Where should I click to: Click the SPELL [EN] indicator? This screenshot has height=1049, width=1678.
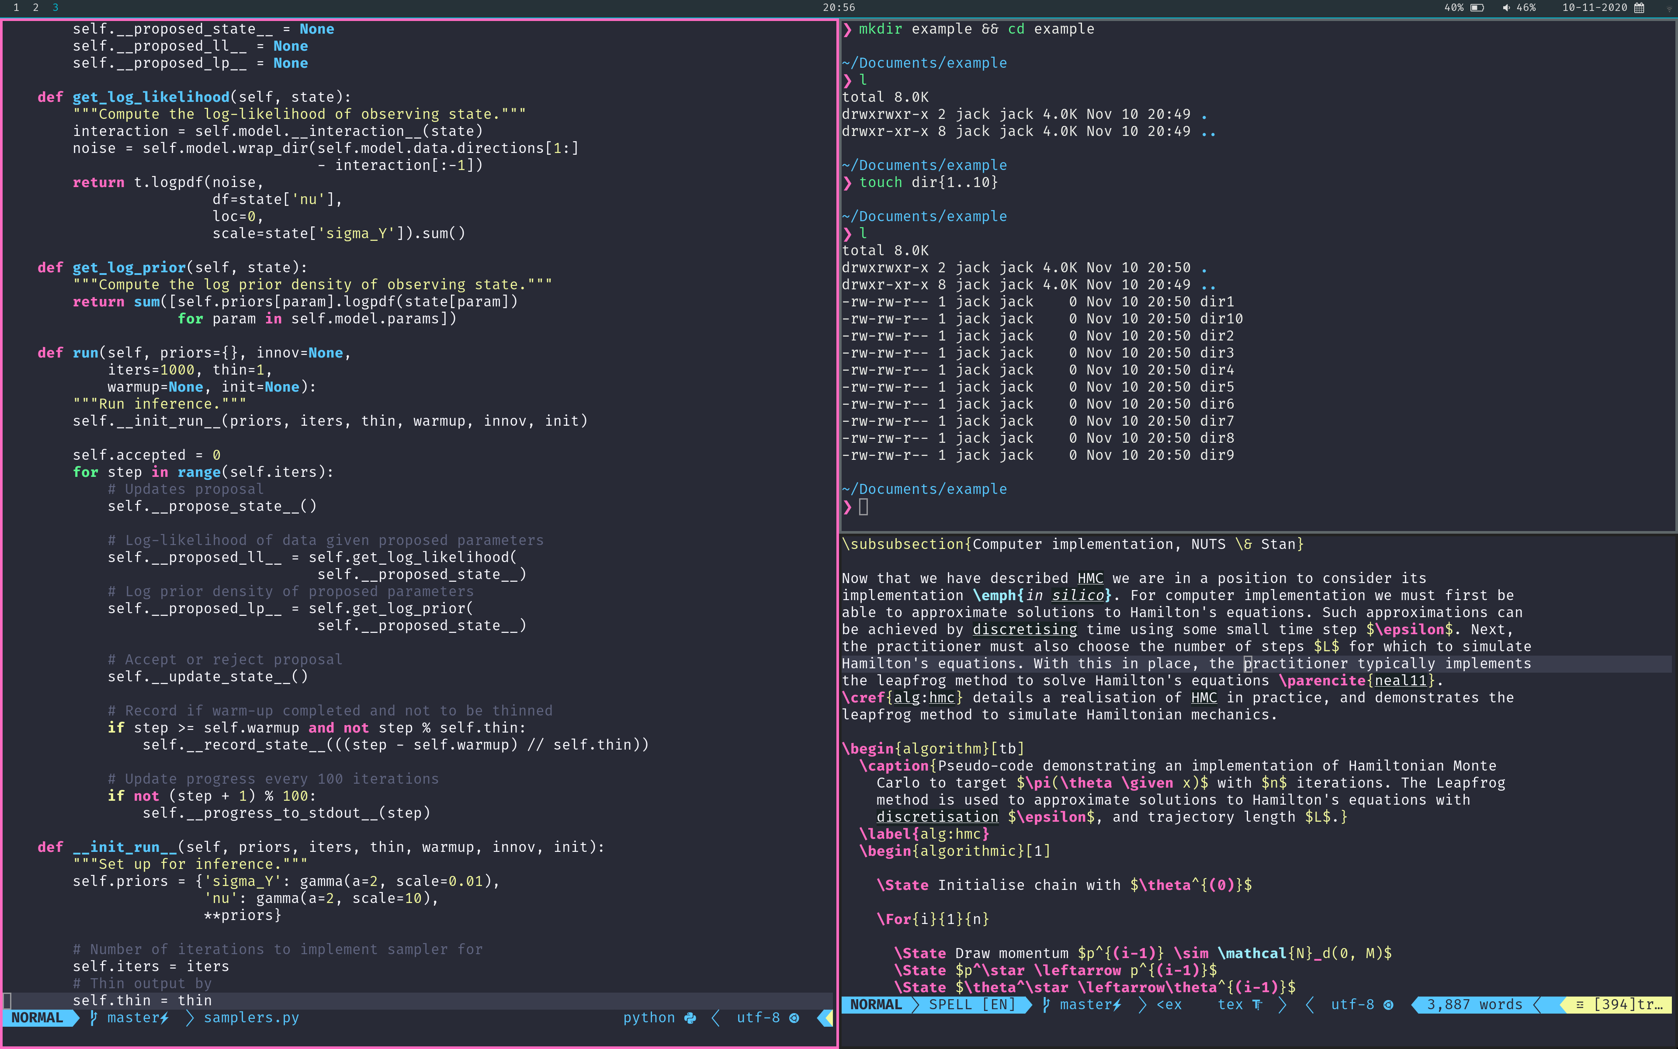click(971, 1004)
